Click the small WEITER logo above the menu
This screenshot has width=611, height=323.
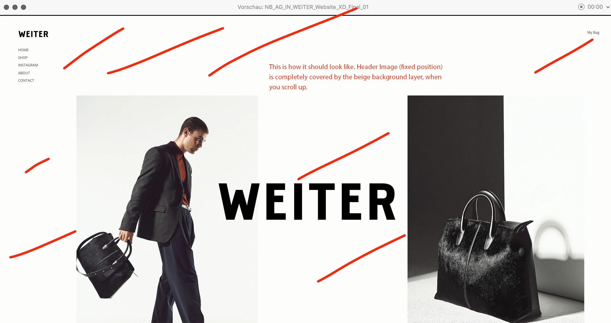[33, 34]
